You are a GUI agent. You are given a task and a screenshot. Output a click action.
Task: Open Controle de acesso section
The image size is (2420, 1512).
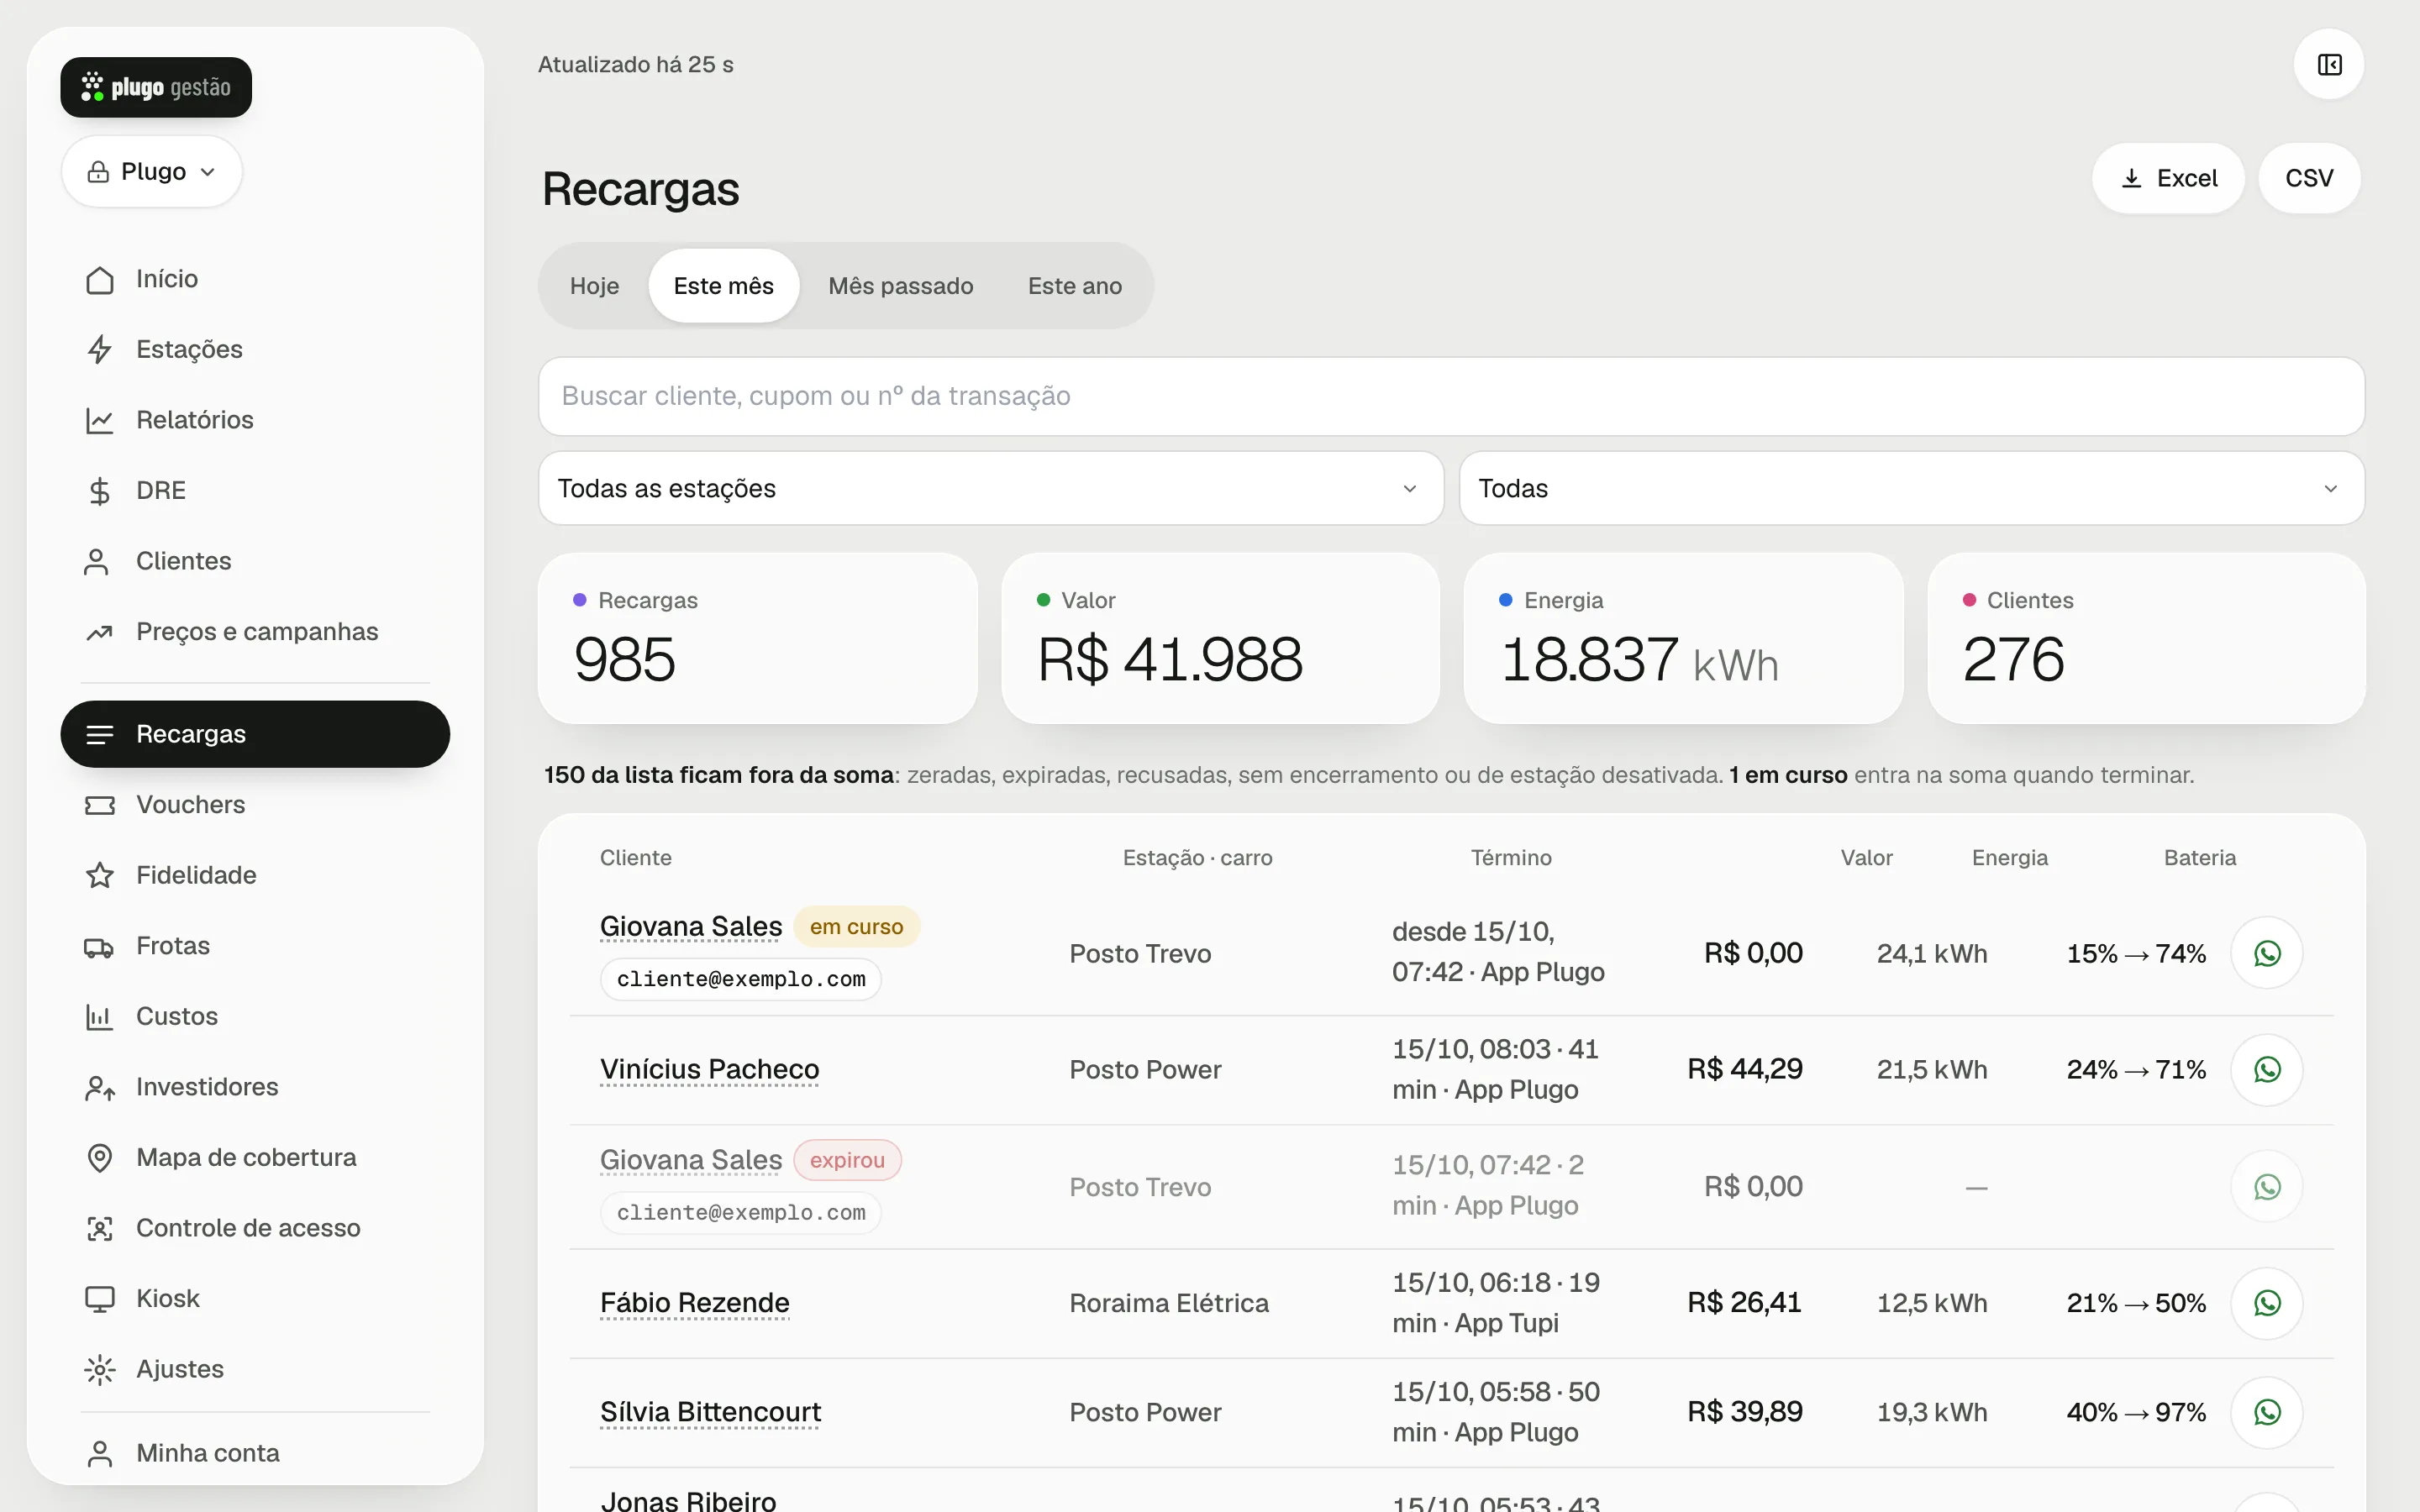(255, 1228)
